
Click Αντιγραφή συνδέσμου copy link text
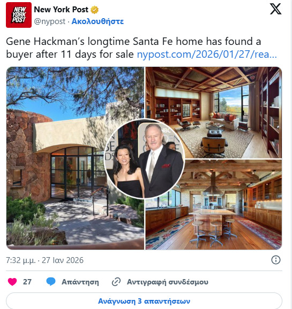click(168, 282)
